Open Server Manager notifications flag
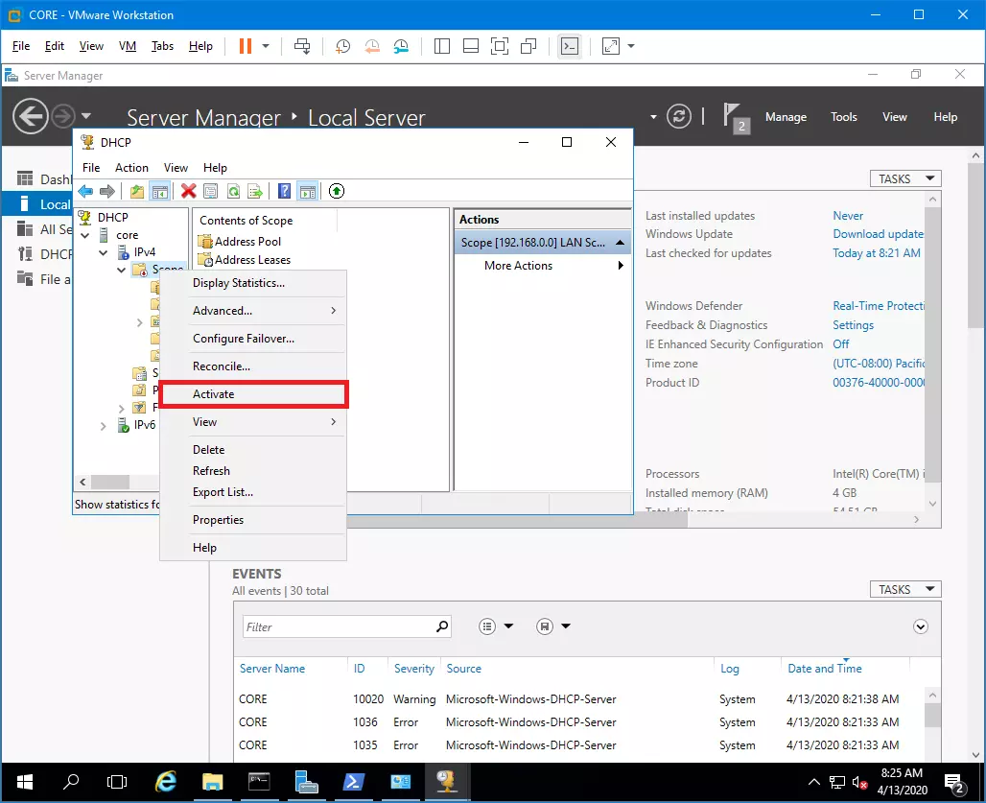986x803 pixels. point(736,118)
